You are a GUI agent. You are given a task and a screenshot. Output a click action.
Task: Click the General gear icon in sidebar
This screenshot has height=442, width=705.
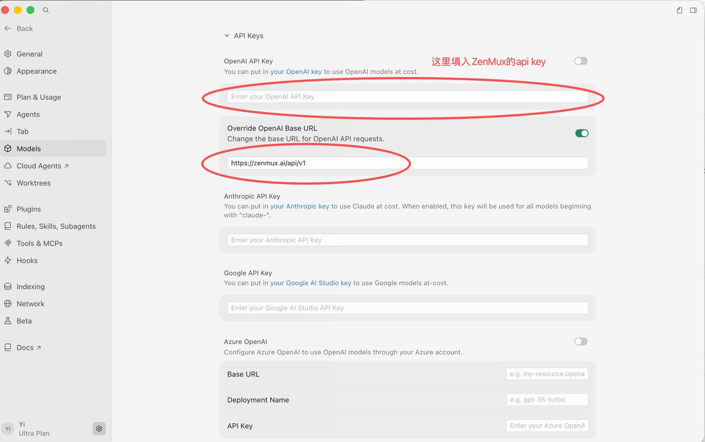pyautogui.click(x=8, y=54)
